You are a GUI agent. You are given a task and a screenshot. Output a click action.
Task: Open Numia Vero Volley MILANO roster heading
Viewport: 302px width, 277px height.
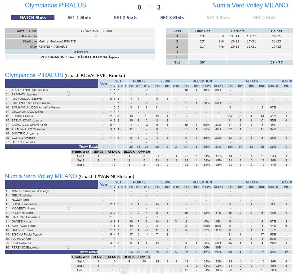41,176
